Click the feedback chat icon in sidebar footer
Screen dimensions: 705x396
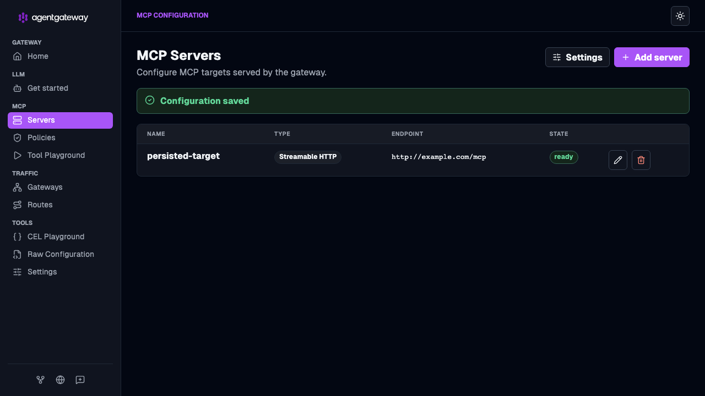pyautogui.click(x=80, y=380)
